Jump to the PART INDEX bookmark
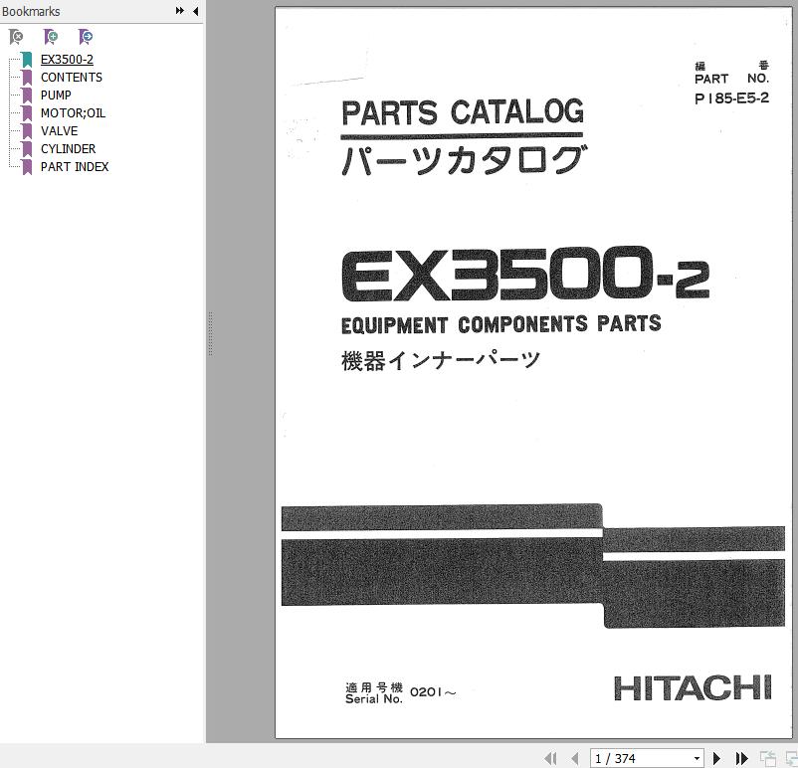This screenshot has width=798, height=768. coord(75,166)
